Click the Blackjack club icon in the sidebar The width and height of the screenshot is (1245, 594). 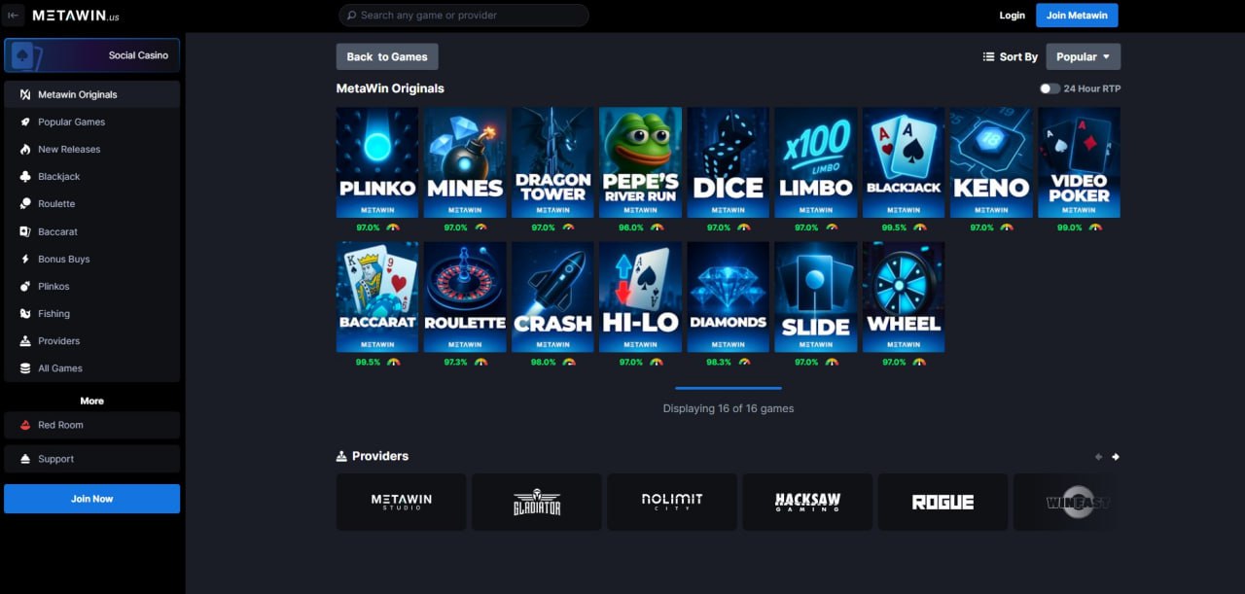[x=25, y=177]
